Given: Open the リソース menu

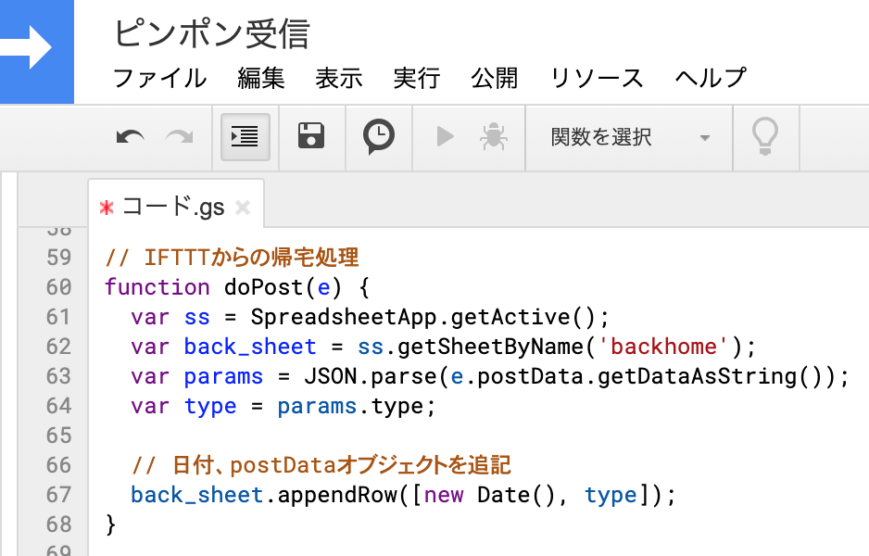Looking at the screenshot, I should coord(597,78).
